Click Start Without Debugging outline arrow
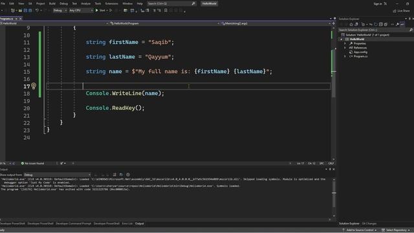Image resolution: width=414 pixels, height=233 pixels. click(x=111, y=10)
